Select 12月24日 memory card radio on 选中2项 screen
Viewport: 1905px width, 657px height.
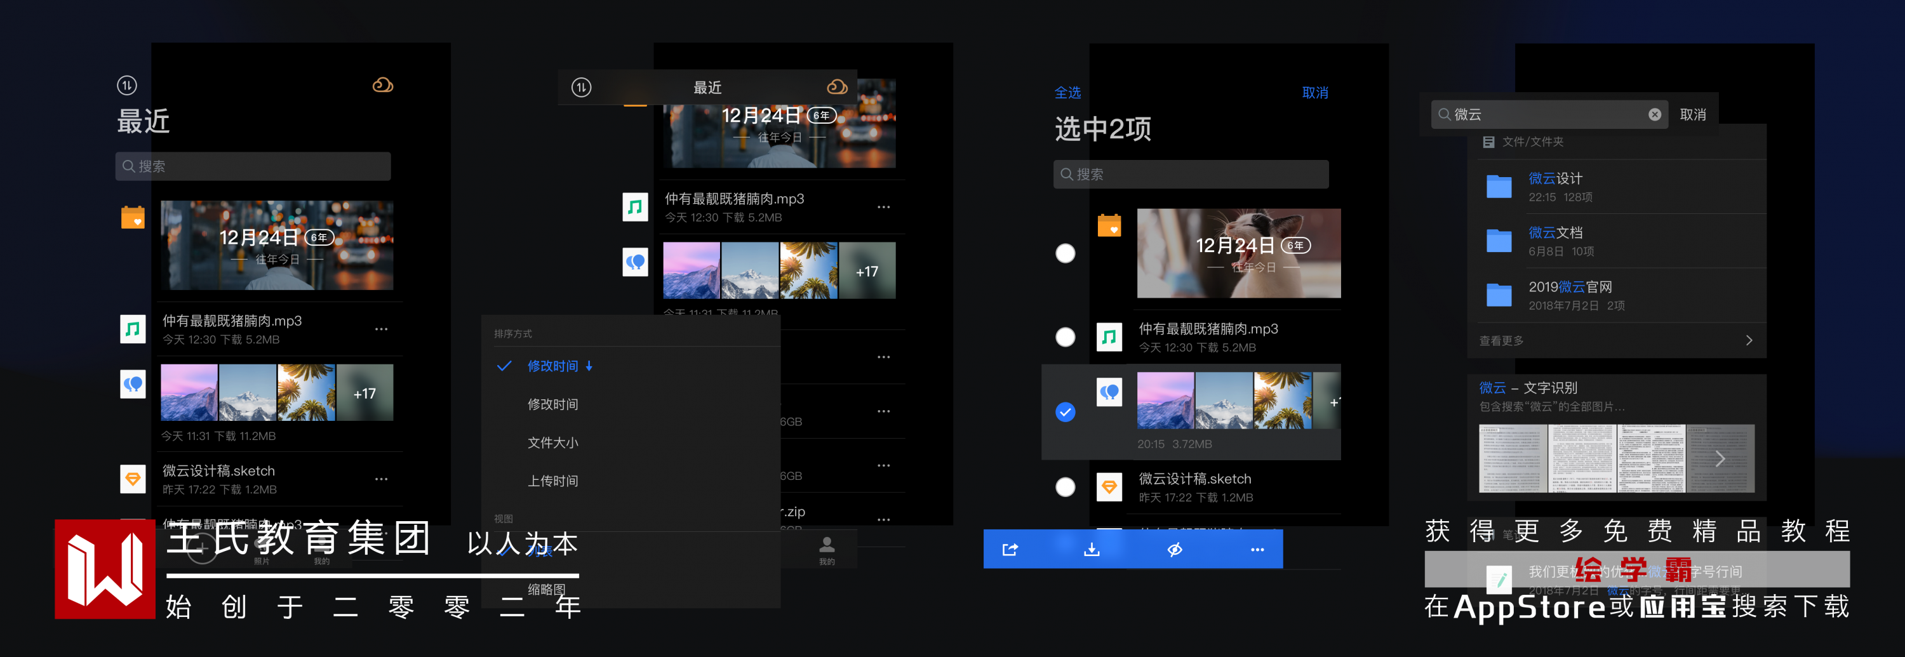(1065, 253)
